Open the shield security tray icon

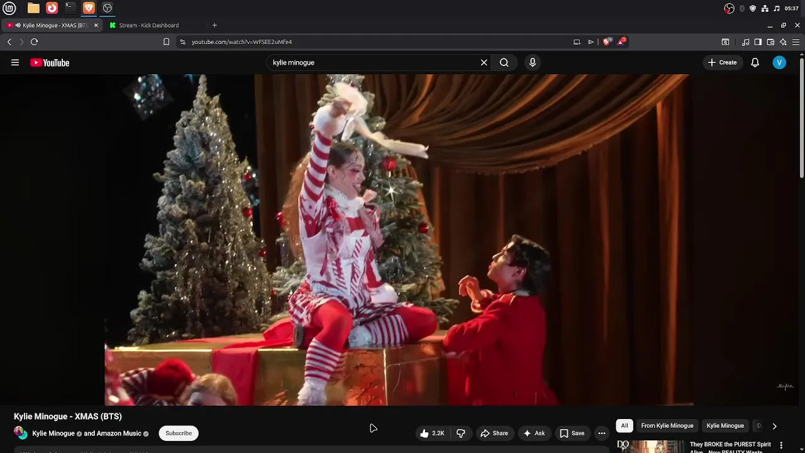click(x=753, y=8)
